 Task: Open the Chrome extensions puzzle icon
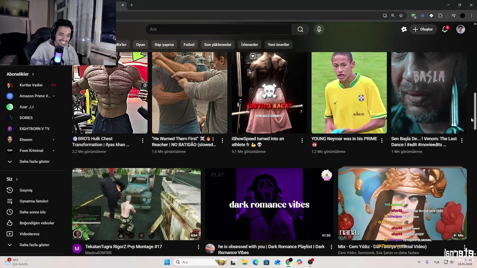click(440, 16)
